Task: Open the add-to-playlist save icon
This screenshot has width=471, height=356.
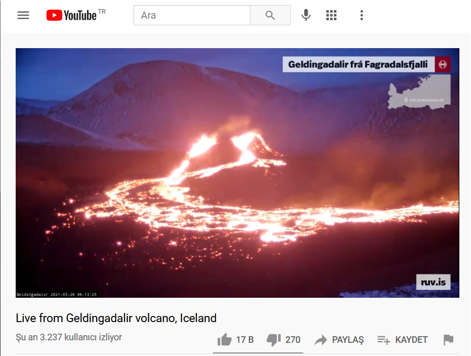Action: [383, 340]
